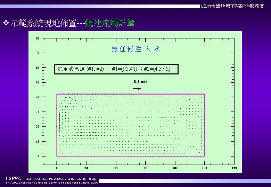Click the y-axis label 0
The image size is (271, 187).
(x=39, y=156)
